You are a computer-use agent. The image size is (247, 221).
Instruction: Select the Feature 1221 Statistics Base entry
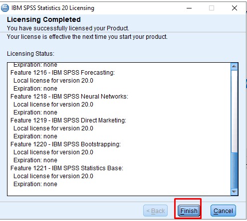tap(67, 168)
